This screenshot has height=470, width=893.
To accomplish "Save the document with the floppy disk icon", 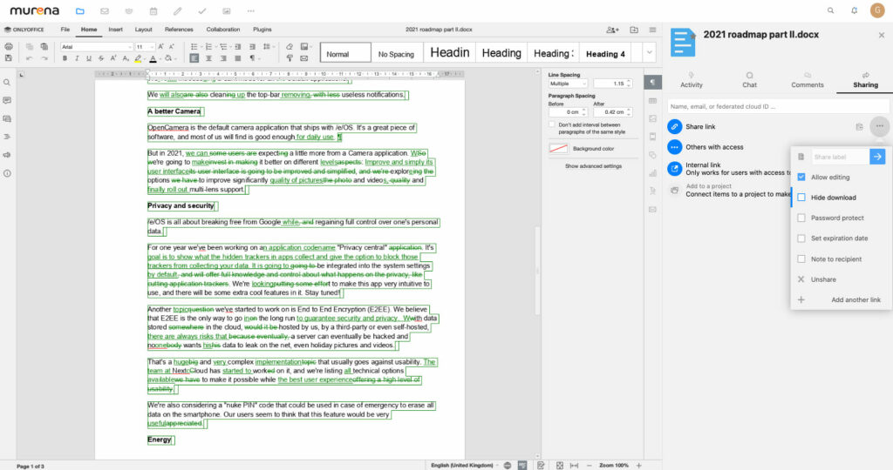I will click(x=8, y=58).
